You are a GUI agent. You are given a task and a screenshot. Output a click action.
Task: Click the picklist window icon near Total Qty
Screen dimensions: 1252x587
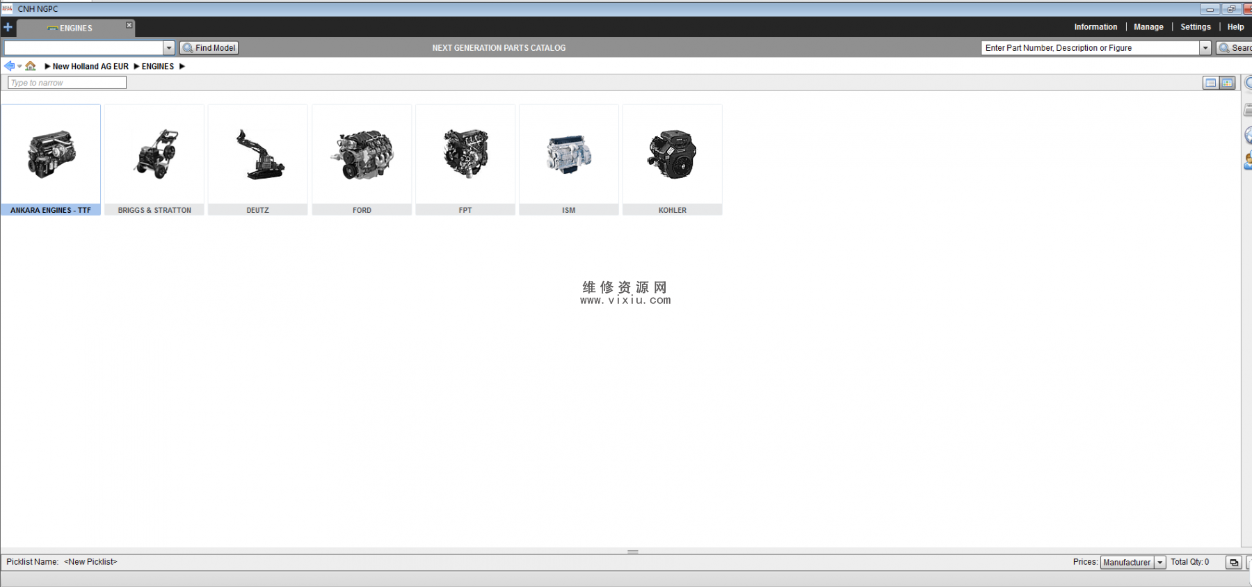[x=1234, y=563]
